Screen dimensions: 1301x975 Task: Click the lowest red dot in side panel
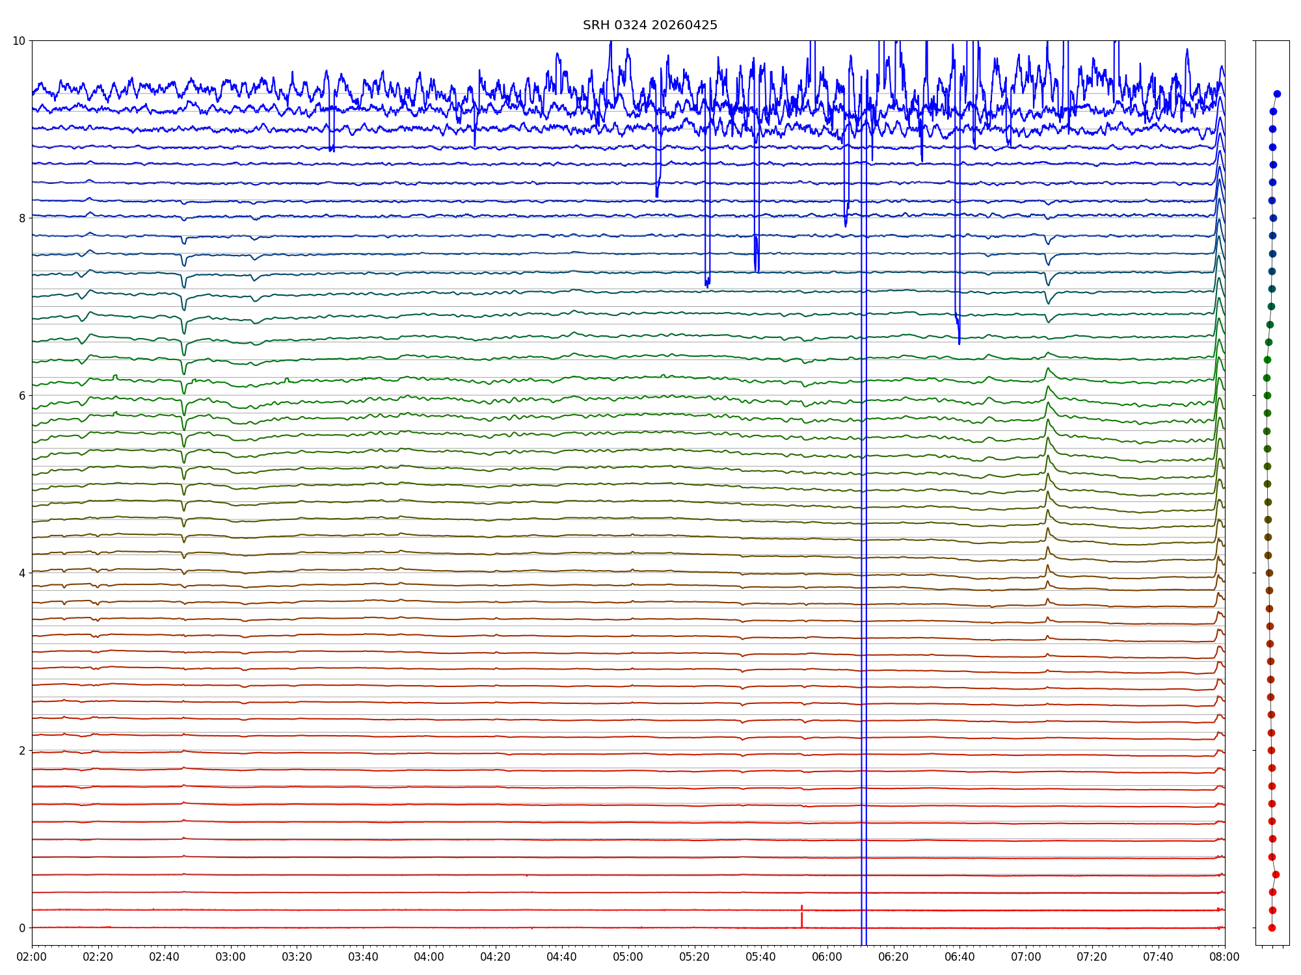point(1272,928)
